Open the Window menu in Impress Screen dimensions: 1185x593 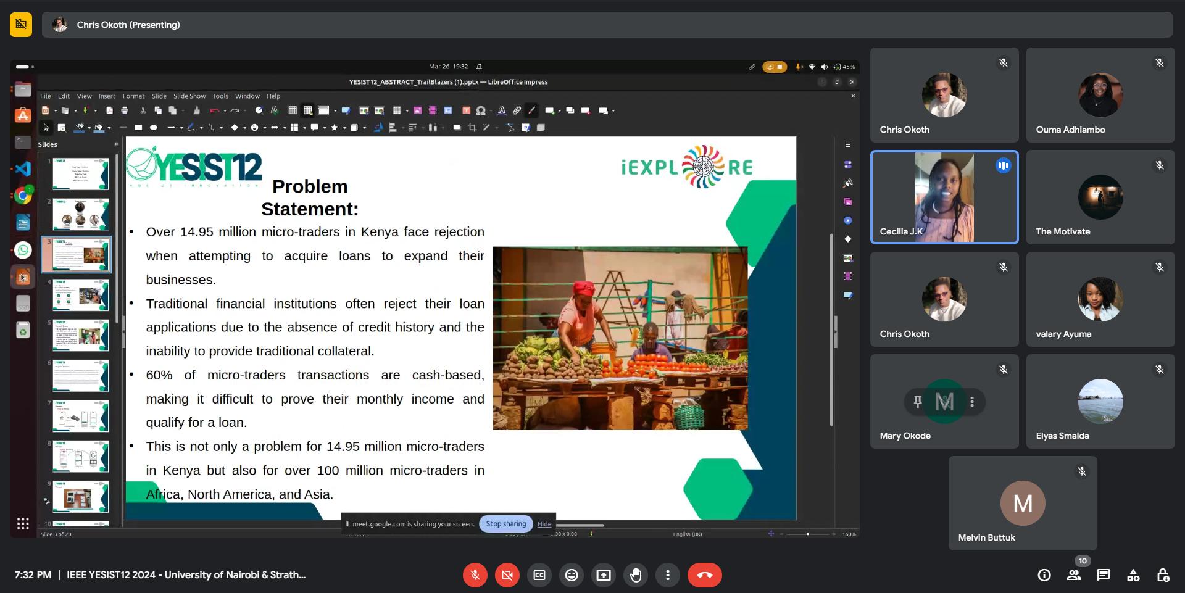[x=247, y=96]
